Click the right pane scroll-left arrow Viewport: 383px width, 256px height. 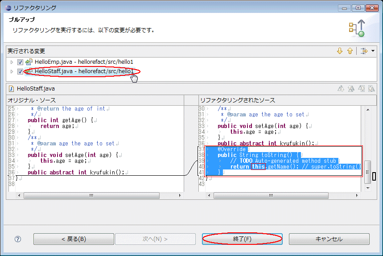pos(209,195)
